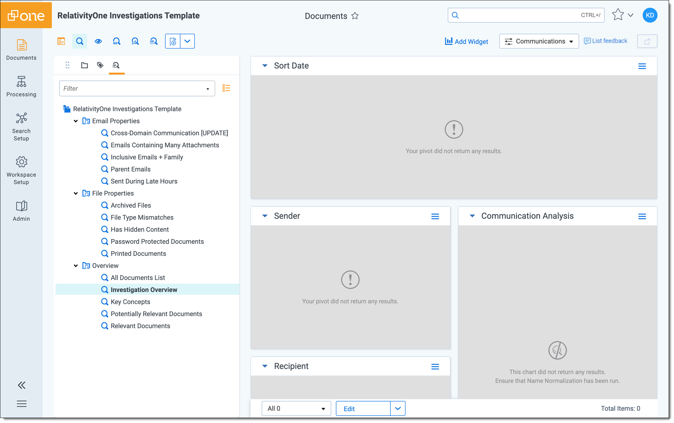Switch to the saved searches browser tab
674x423 pixels.
[x=116, y=65]
